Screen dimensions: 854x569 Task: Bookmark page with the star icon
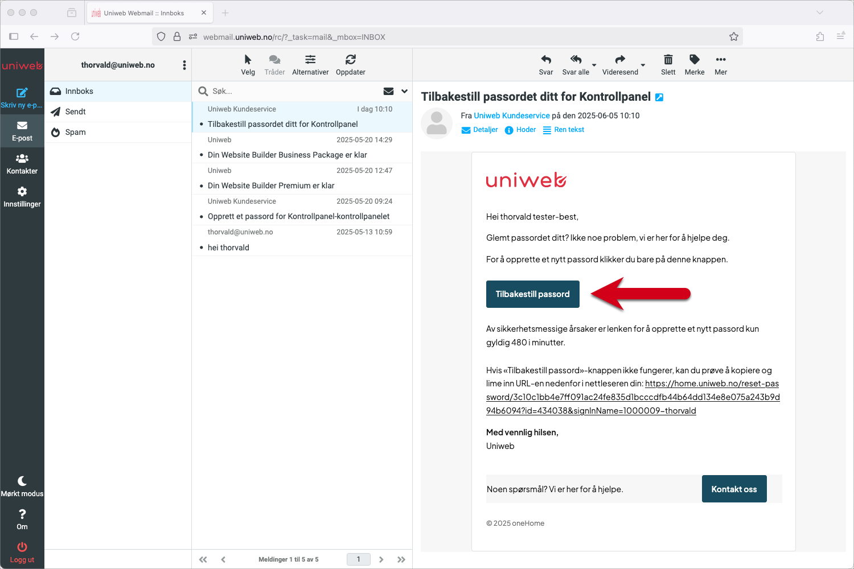pyautogui.click(x=734, y=36)
